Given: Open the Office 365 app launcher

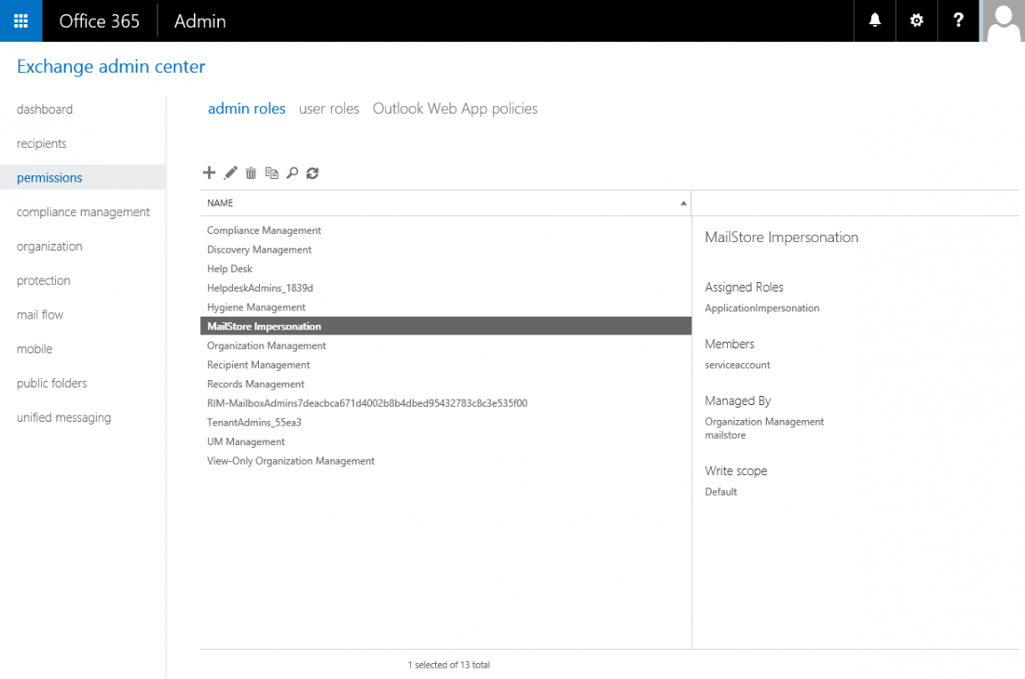Looking at the screenshot, I should [x=20, y=20].
